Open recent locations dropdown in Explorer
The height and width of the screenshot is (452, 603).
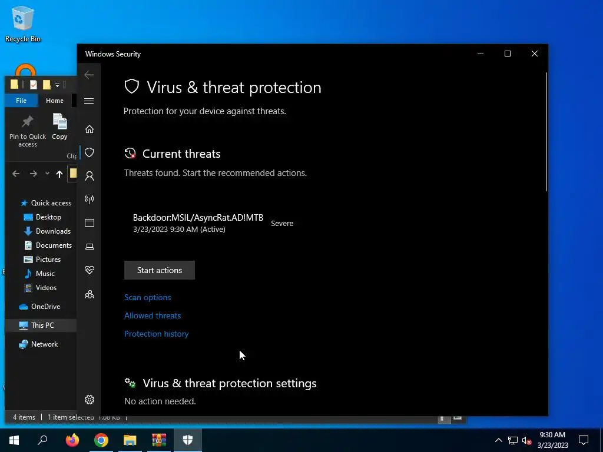pyautogui.click(x=47, y=174)
